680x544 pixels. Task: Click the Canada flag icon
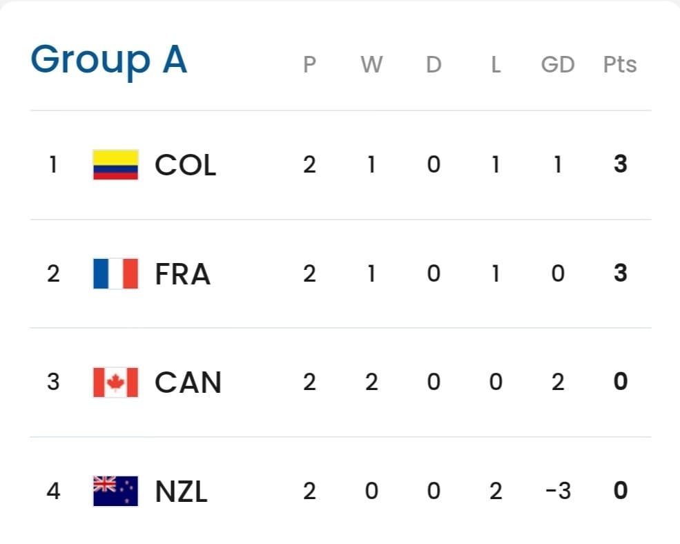pyautogui.click(x=115, y=382)
